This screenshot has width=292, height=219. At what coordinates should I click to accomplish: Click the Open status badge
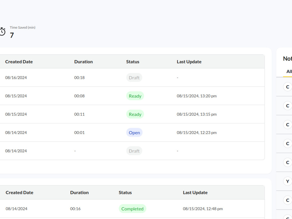(134, 133)
